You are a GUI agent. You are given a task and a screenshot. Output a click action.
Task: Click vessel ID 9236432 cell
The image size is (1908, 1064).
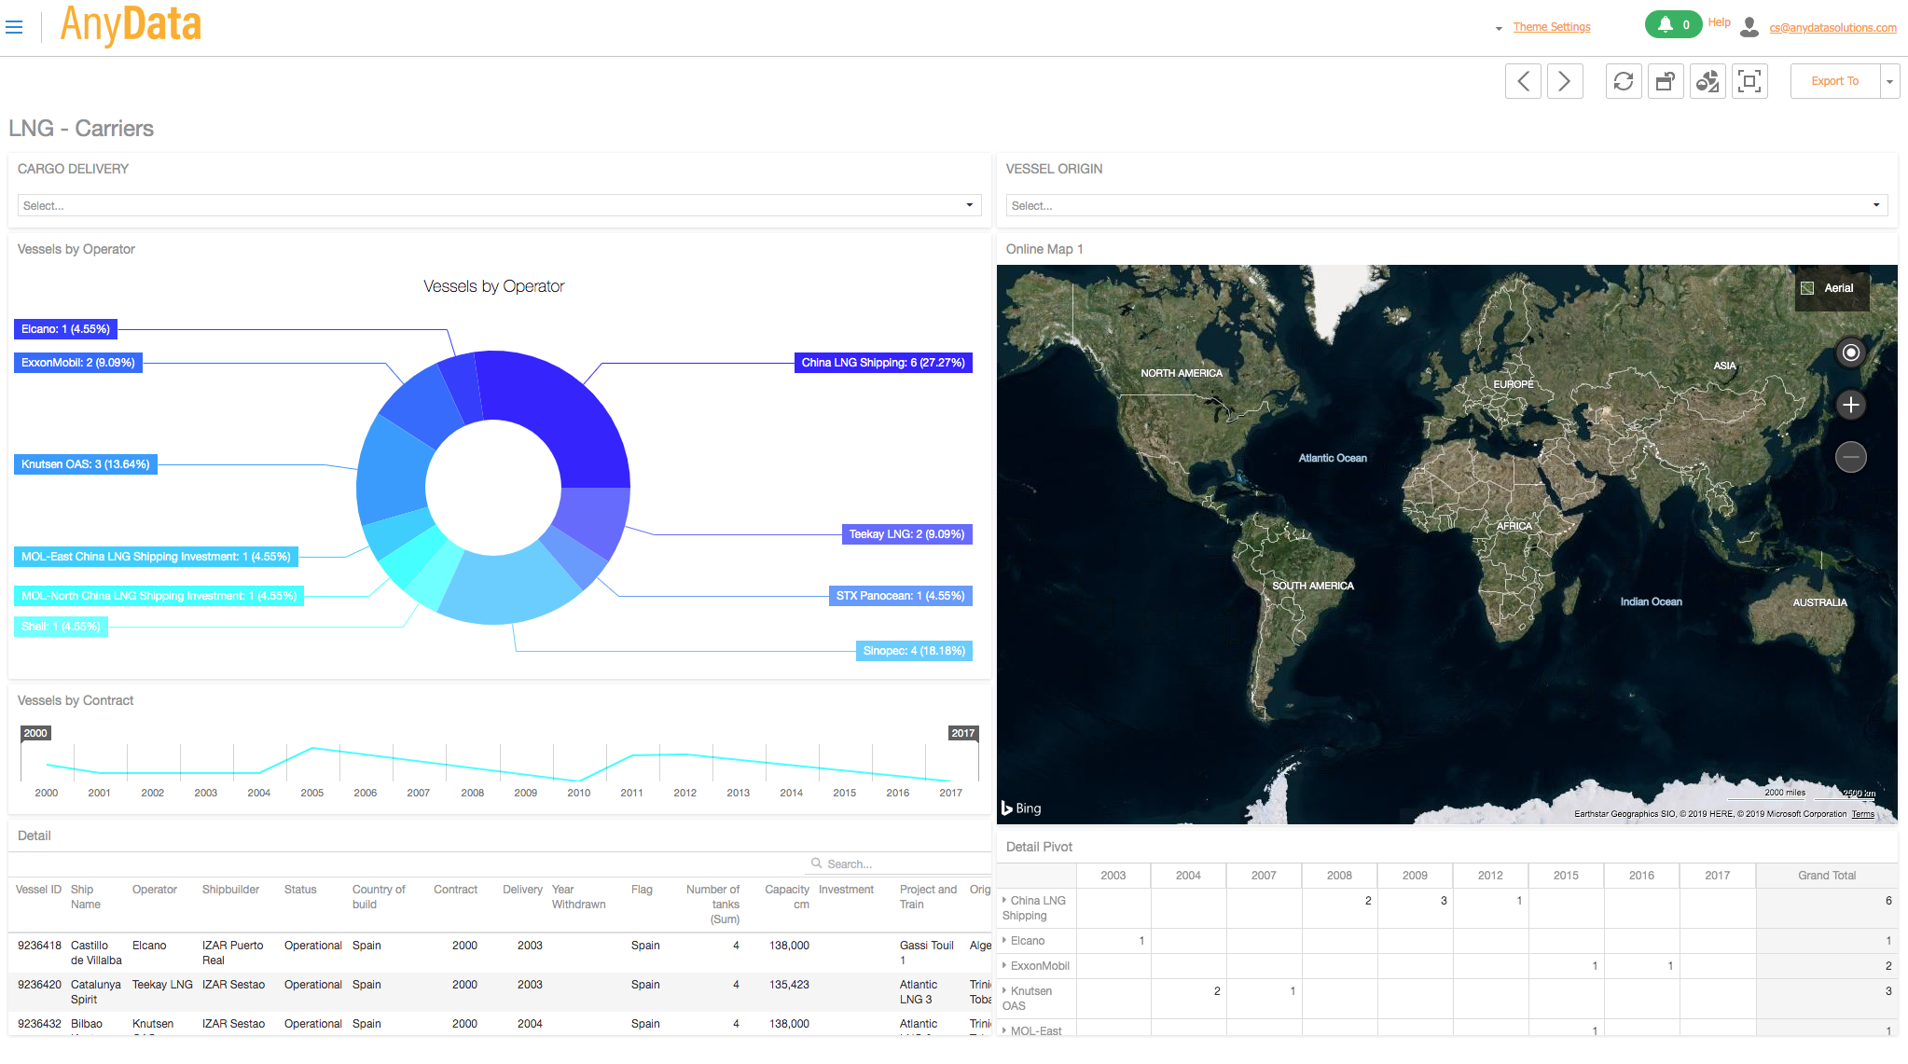[39, 1024]
